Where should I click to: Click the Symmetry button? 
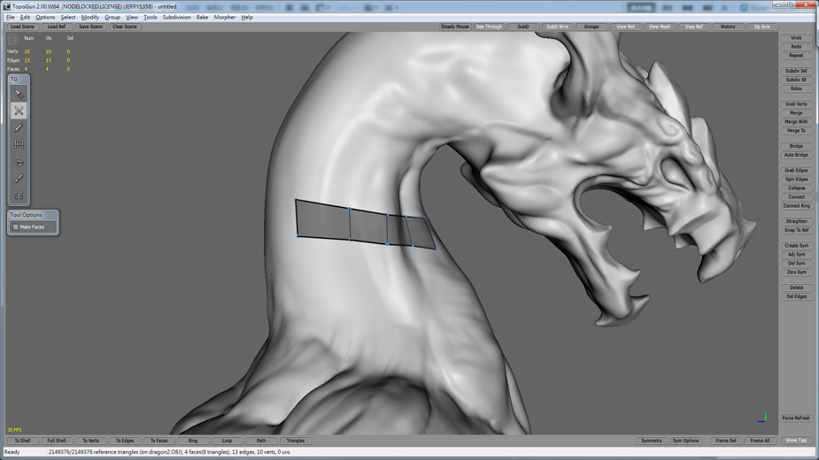point(651,441)
